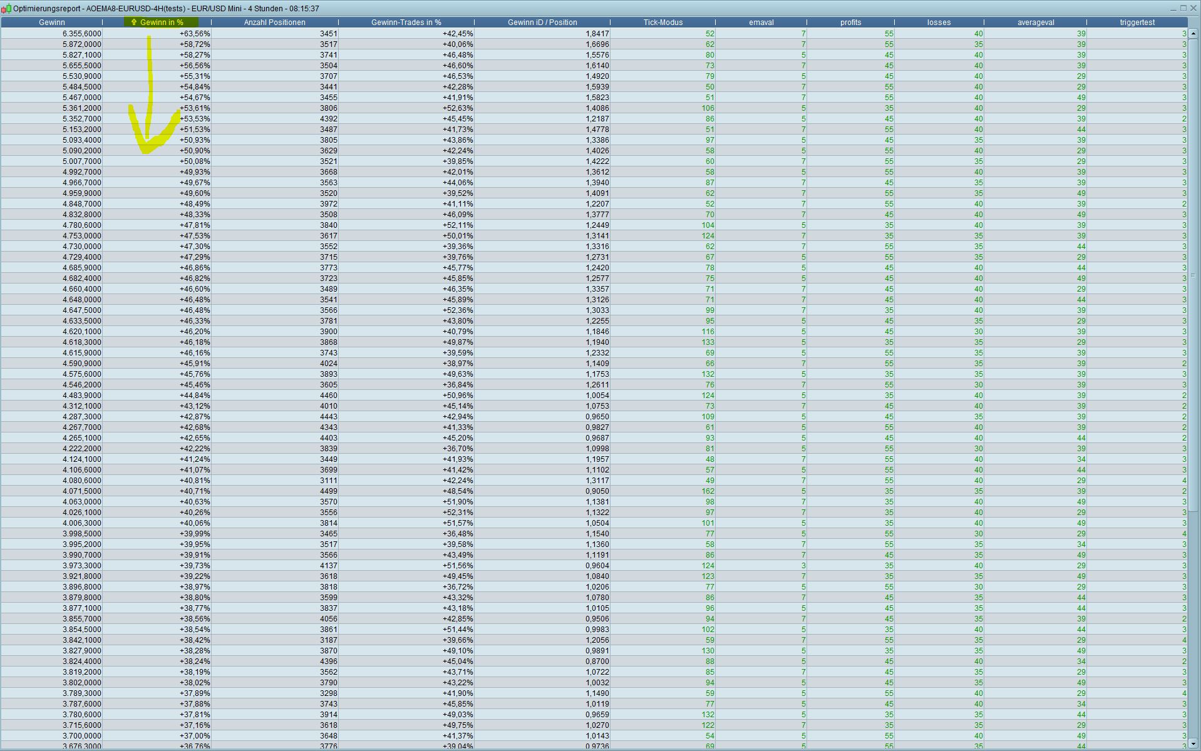Click the Optimierungsreport window icon in the title bar
The image size is (1201, 751).
tap(6, 9)
